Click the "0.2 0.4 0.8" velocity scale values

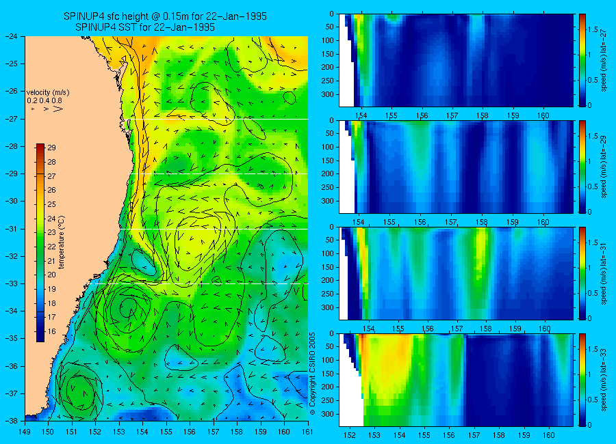tap(44, 101)
